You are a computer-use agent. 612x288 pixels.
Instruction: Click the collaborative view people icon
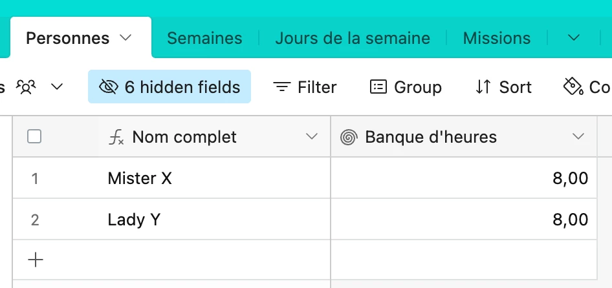click(26, 87)
